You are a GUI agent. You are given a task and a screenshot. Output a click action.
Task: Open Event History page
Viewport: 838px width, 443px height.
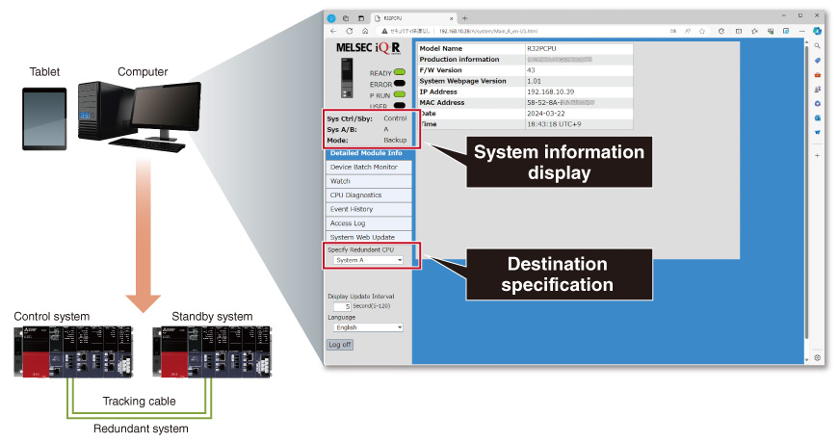(369, 209)
